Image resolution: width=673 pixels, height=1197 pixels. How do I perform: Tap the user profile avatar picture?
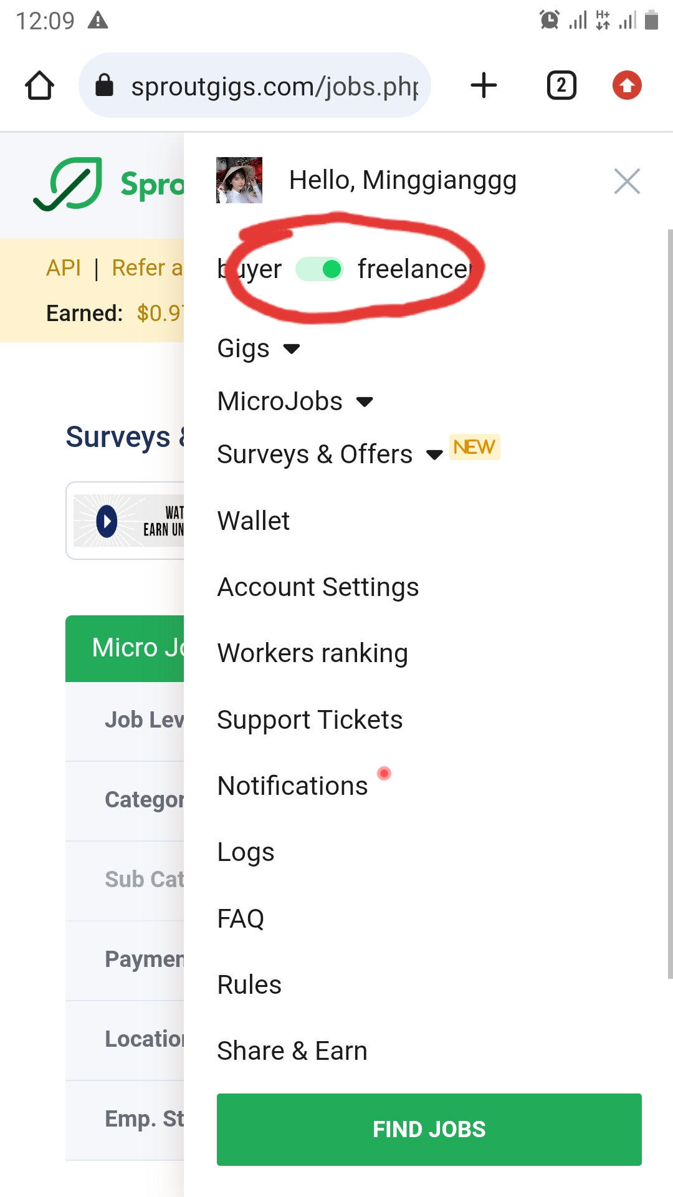pyautogui.click(x=239, y=180)
